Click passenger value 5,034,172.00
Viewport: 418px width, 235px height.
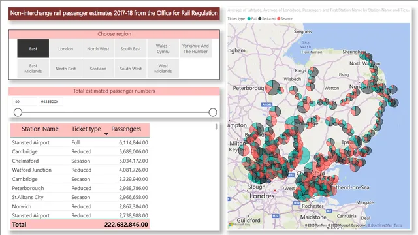(x=133, y=161)
